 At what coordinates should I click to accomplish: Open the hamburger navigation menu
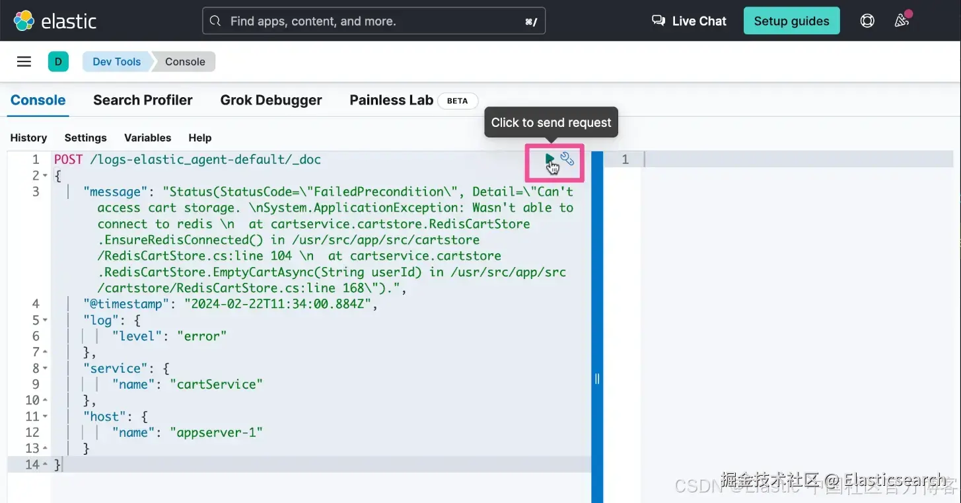[x=24, y=61]
